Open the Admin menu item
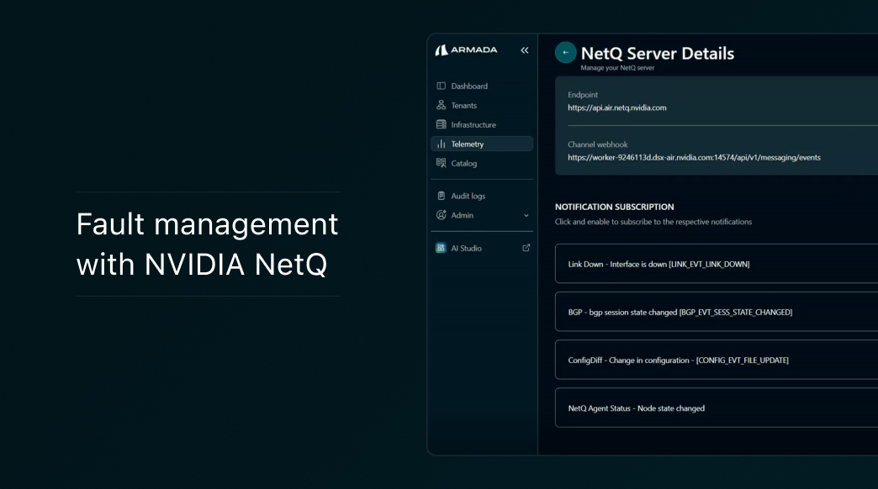 tap(482, 215)
